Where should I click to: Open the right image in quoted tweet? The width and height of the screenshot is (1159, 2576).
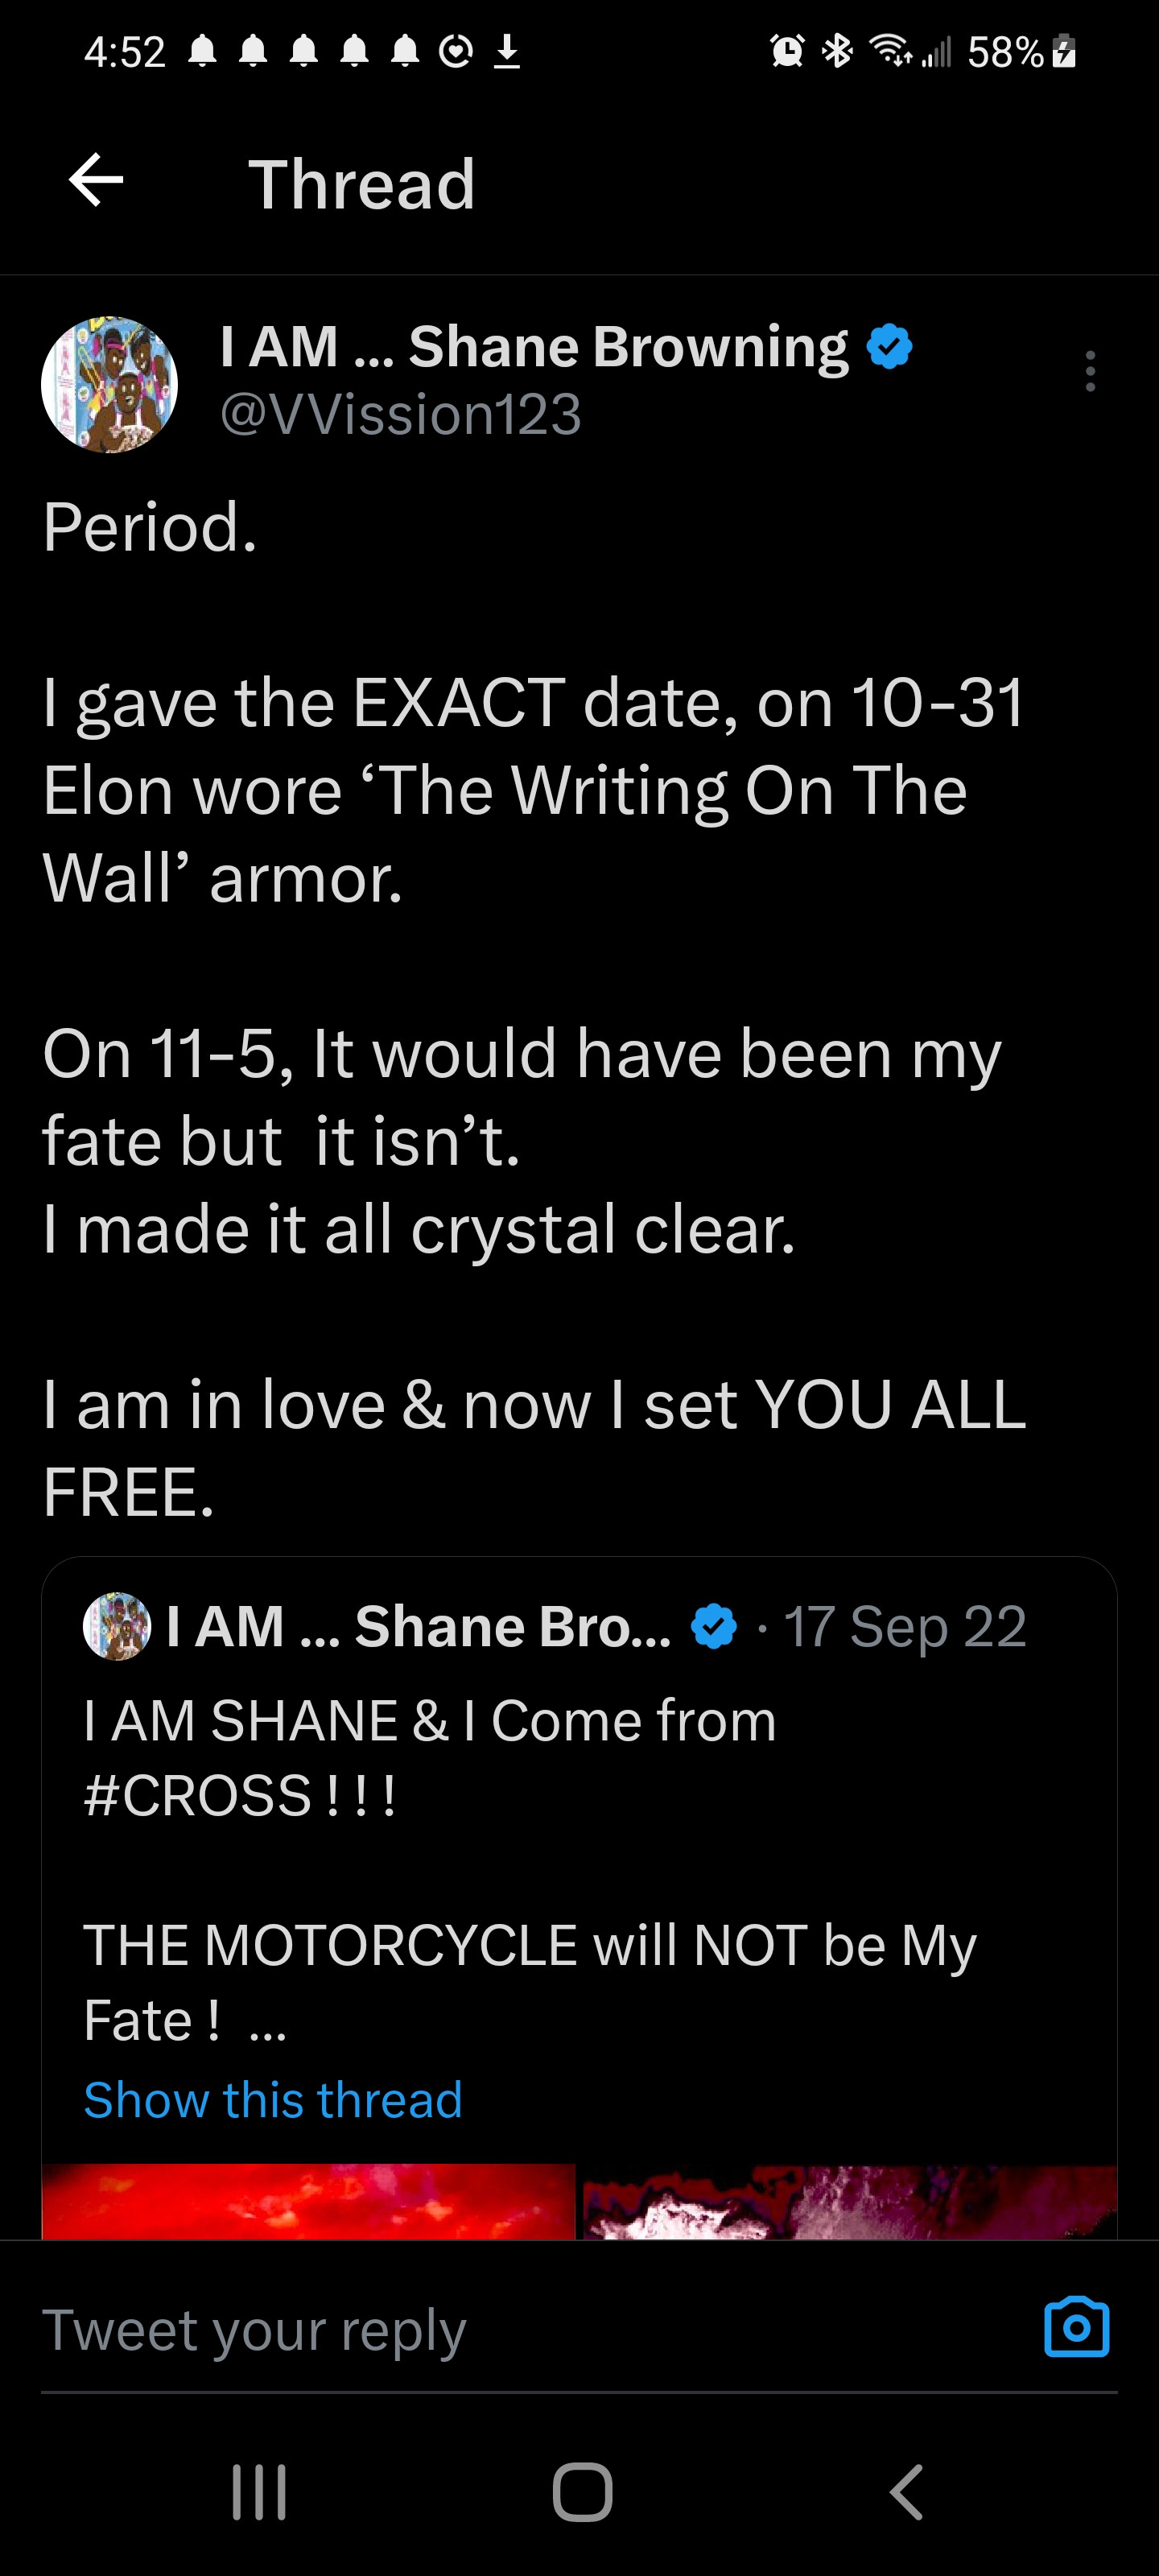pyautogui.click(x=849, y=2200)
